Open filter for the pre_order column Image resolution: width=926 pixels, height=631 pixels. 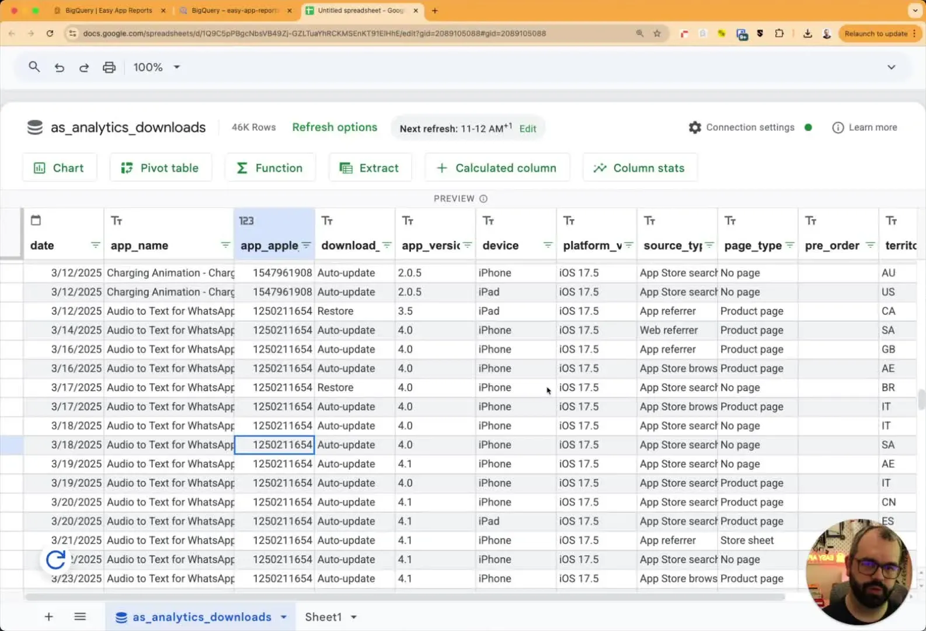[870, 245]
